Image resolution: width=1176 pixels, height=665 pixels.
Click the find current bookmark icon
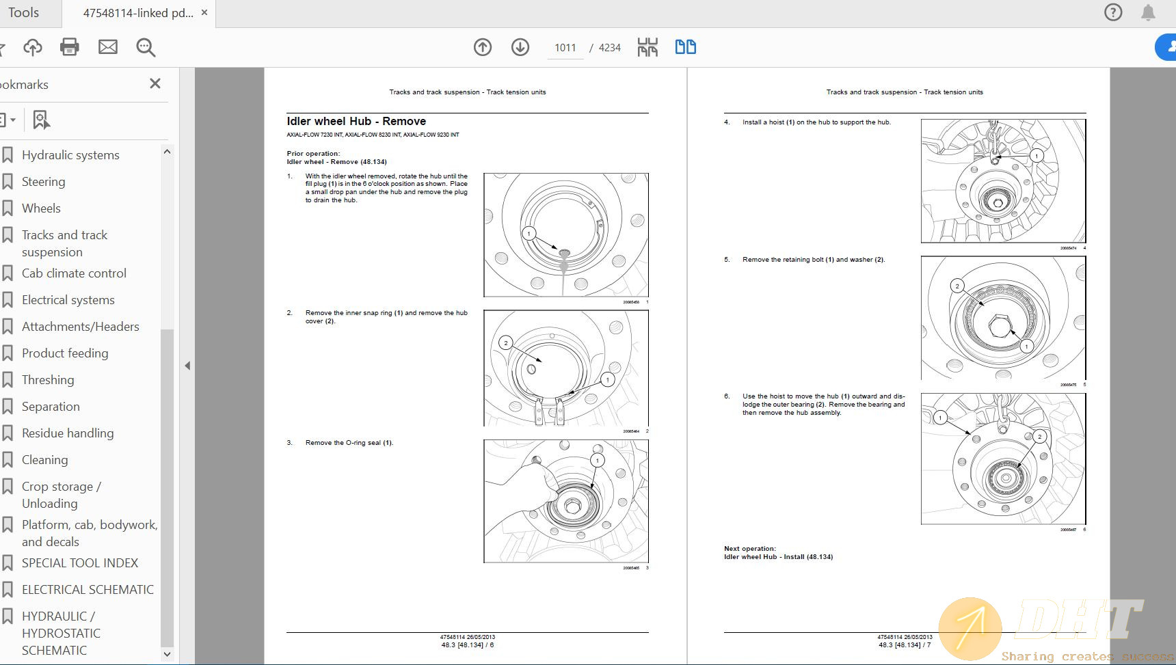41,120
